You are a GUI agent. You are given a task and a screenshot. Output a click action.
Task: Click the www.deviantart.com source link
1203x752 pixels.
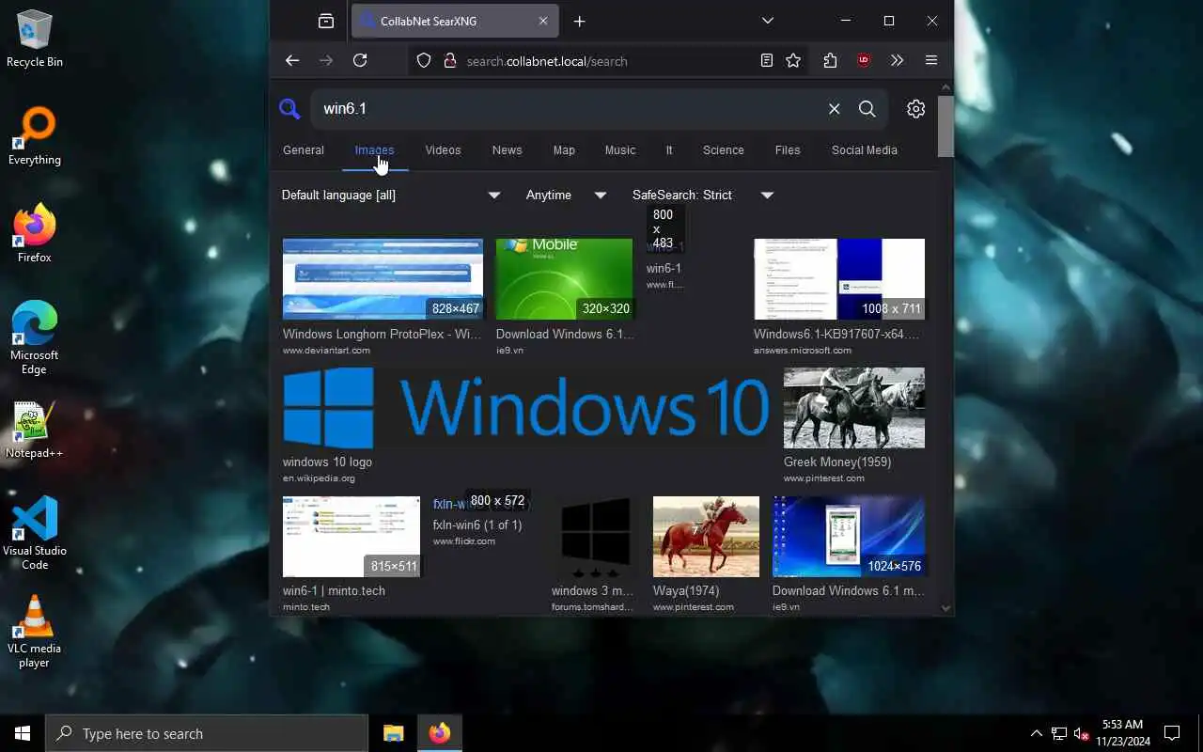[x=326, y=351]
